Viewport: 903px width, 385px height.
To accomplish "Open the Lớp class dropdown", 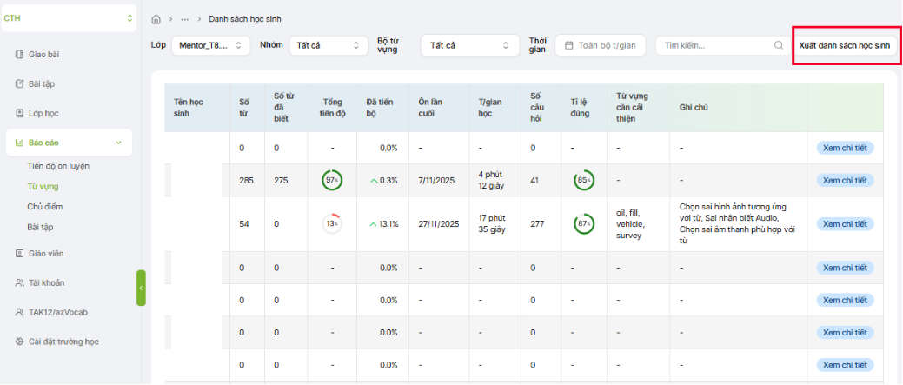I will coord(210,45).
